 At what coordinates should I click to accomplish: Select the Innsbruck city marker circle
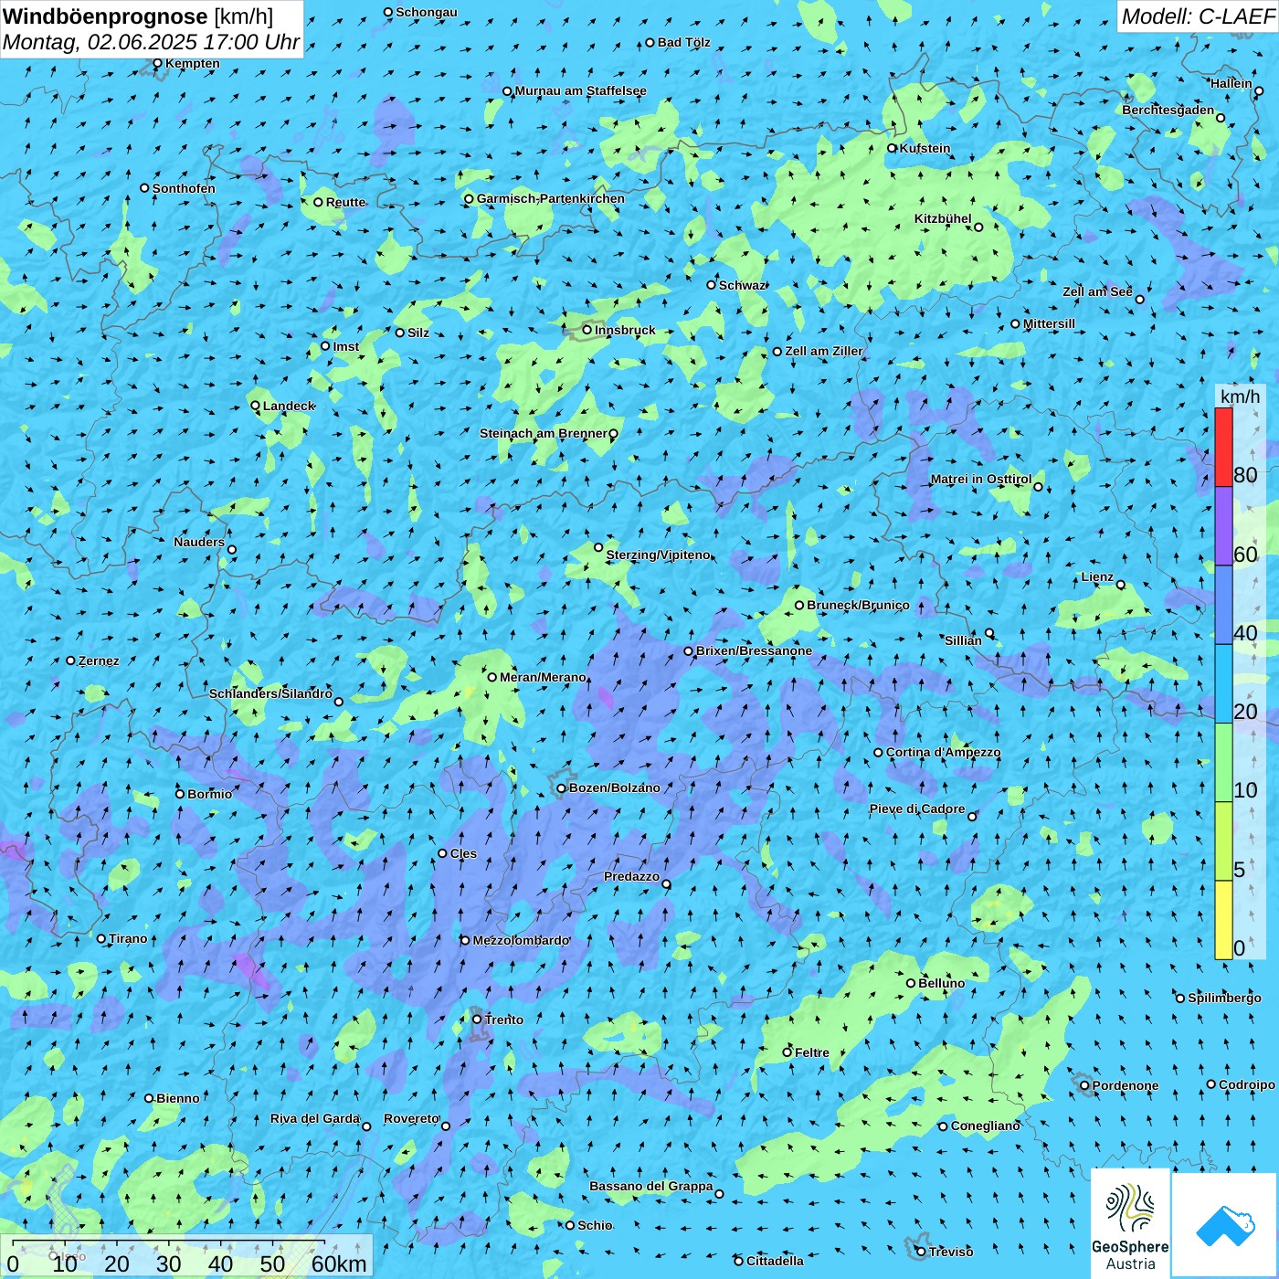point(587,330)
